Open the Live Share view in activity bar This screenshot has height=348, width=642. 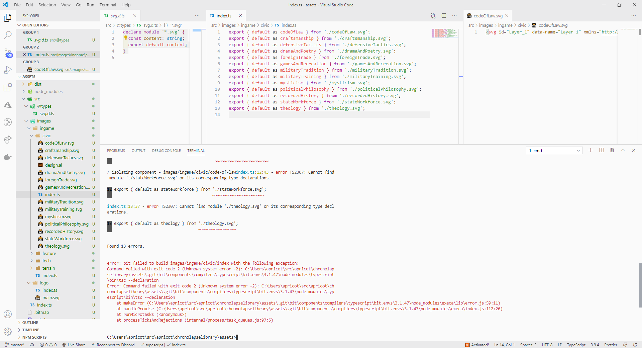click(x=8, y=140)
